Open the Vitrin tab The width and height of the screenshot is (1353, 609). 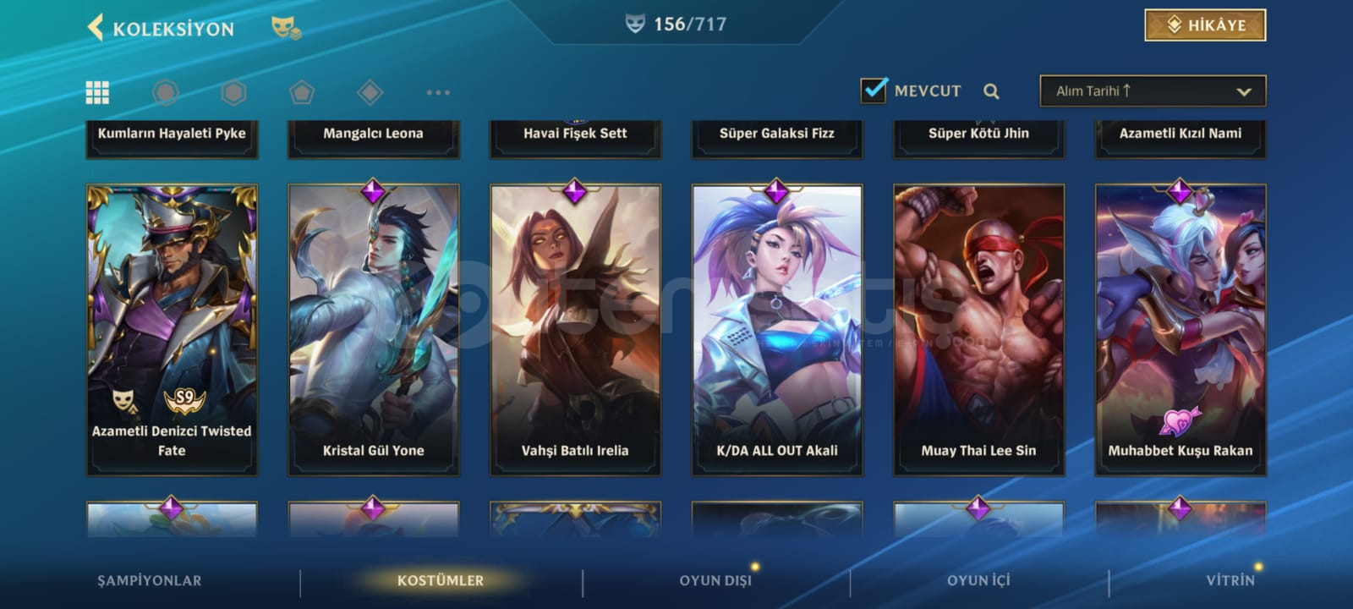coord(1230,580)
